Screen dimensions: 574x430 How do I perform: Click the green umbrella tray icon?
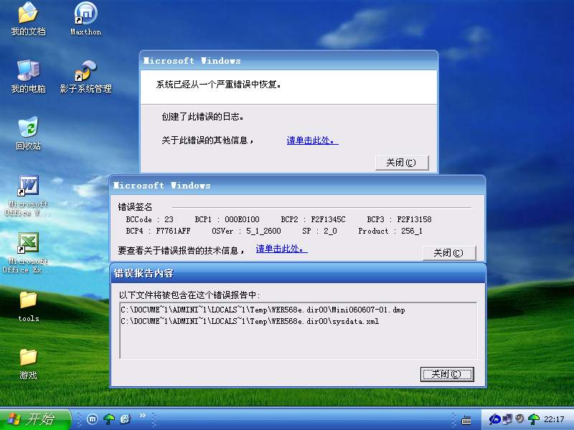(534, 419)
